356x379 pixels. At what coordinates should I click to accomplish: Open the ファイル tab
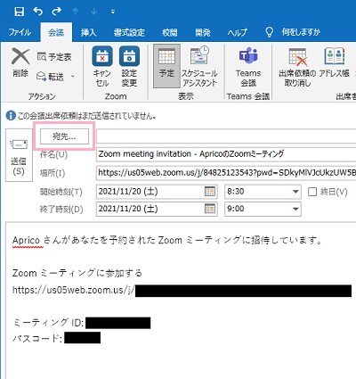[x=20, y=32]
